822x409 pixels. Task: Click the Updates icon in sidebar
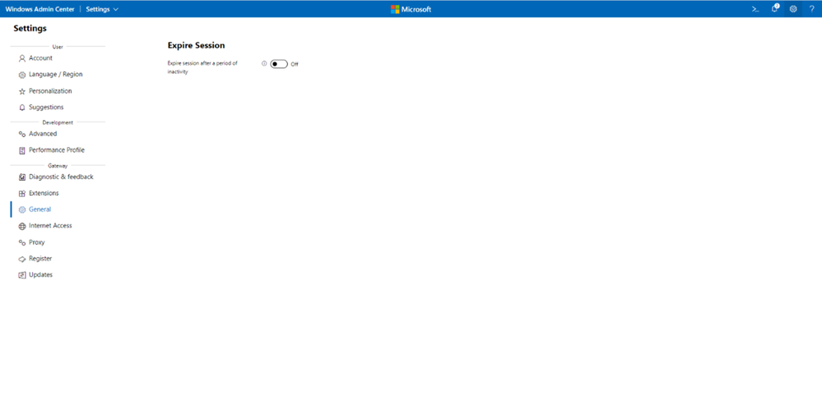pos(22,275)
